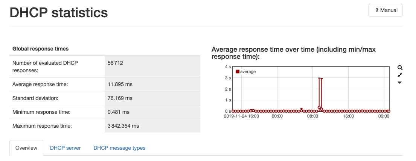Image resolution: width=416 pixels, height=161 pixels.
Task: Click the Global response times table header
Action: point(41,49)
